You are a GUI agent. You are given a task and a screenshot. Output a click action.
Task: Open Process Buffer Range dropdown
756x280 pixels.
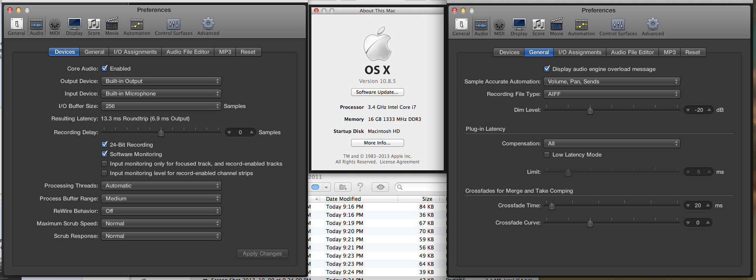tap(161, 198)
